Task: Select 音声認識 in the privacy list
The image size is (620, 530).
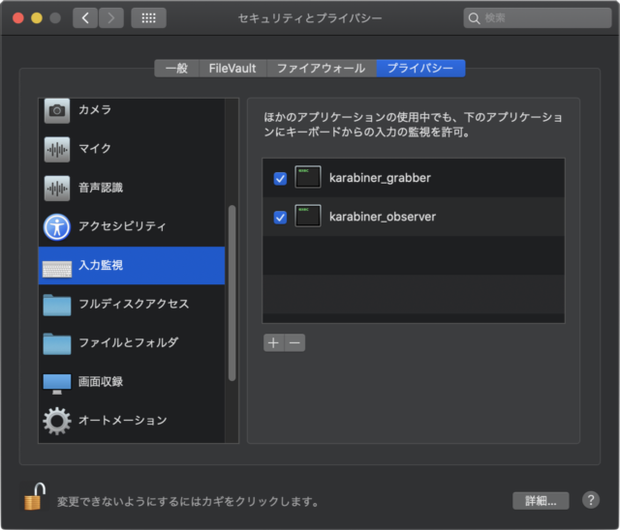Action: pyautogui.click(x=132, y=188)
